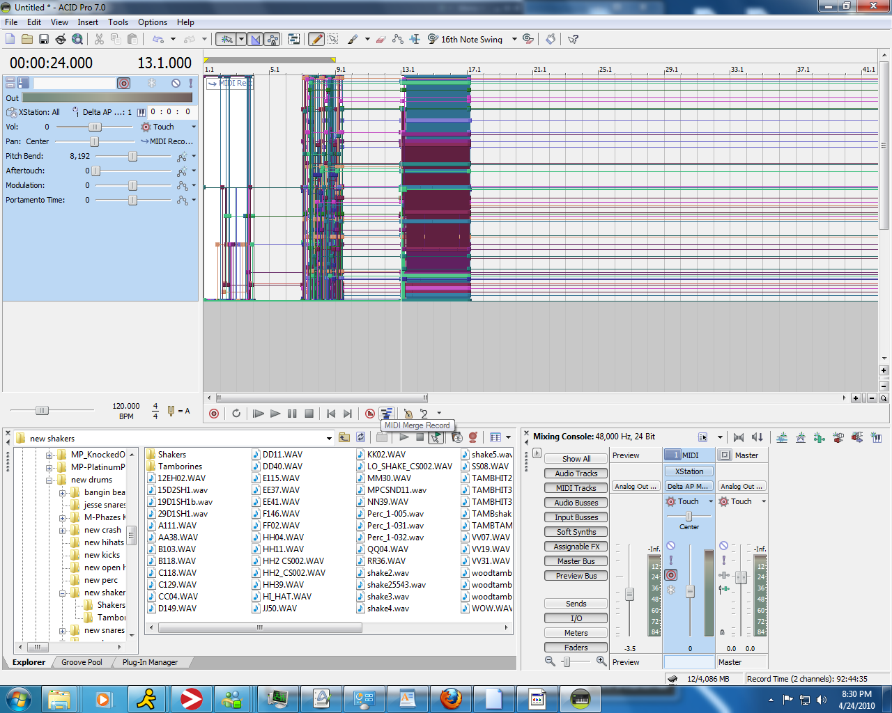Open Explorer Views dropdown arrow
This screenshot has height=713, width=892.
tap(508, 437)
